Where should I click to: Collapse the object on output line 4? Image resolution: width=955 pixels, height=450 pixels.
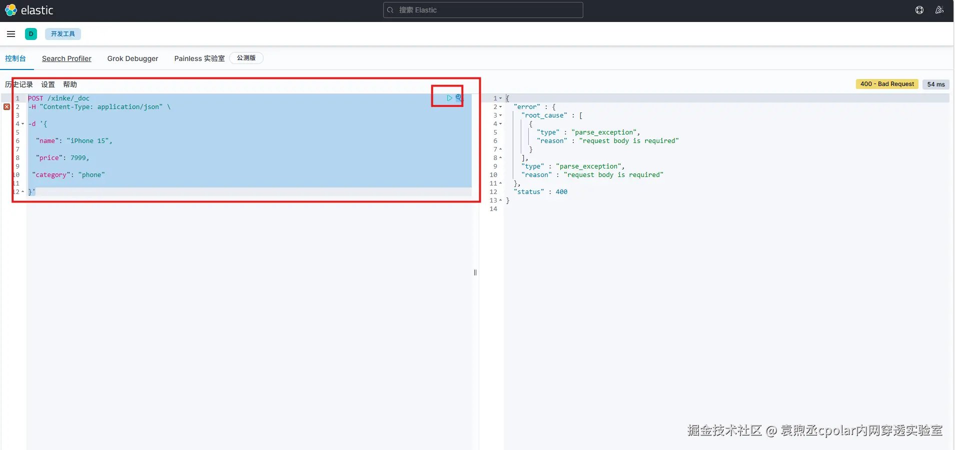501,124
